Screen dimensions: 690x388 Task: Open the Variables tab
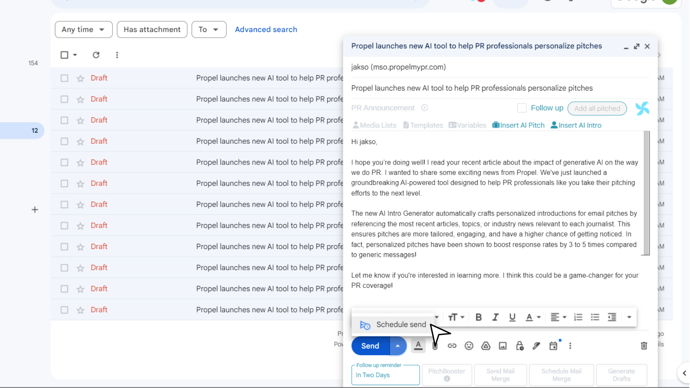coord(467,125)
